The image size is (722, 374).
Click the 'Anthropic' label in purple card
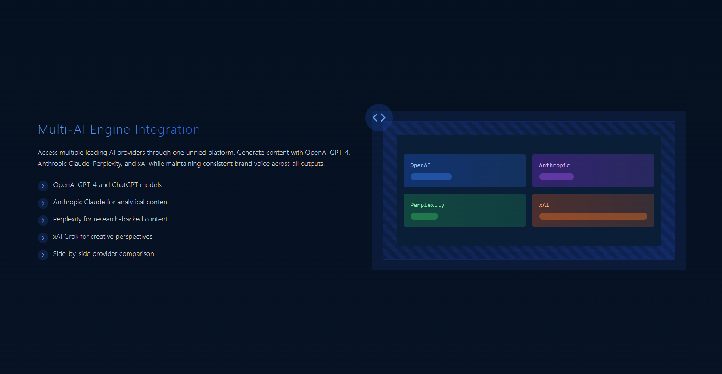554,165
